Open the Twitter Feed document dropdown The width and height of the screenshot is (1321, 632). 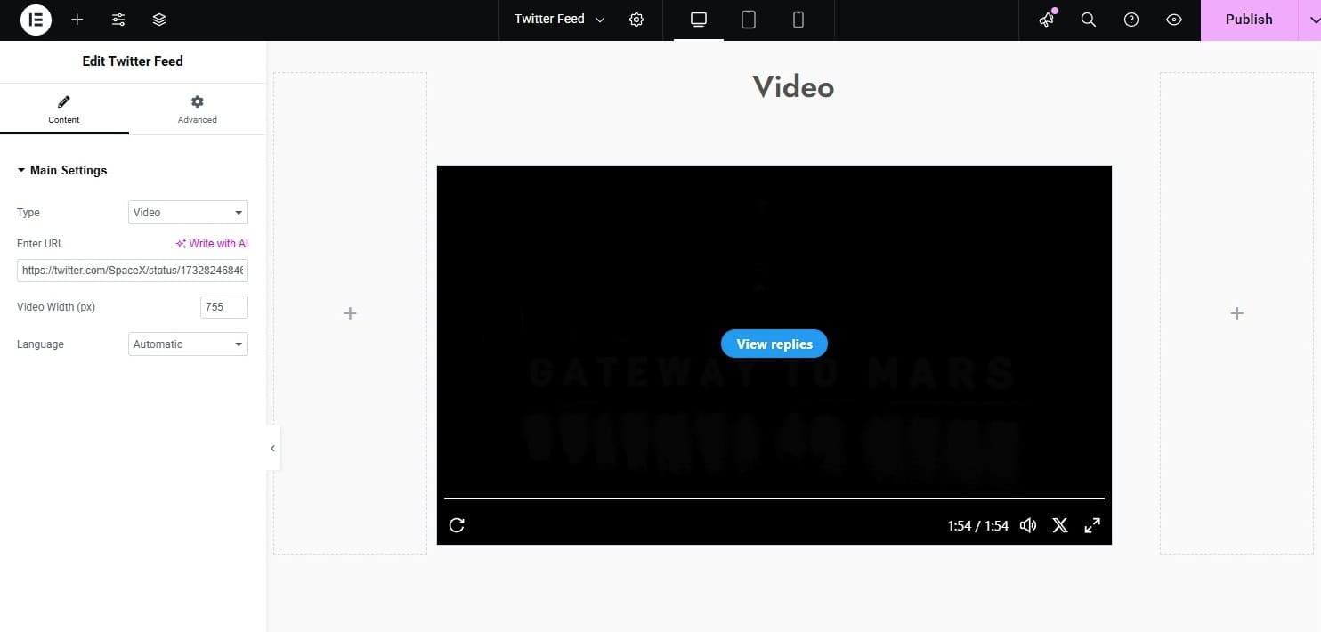(559, 20)
